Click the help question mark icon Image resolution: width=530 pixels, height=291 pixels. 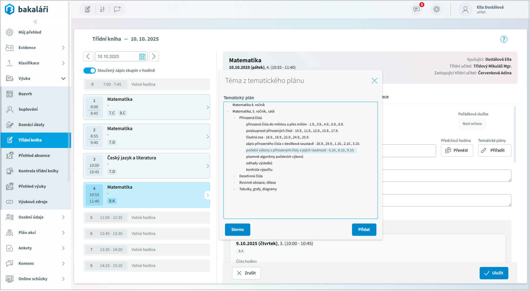[504, 39]
